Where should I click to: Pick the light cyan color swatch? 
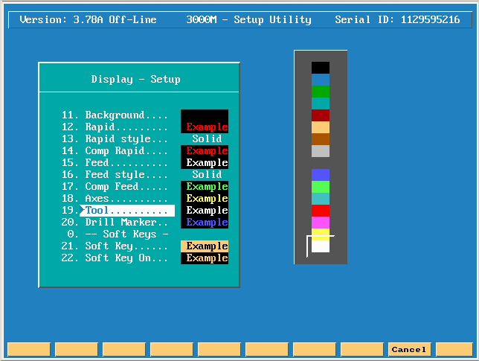pos(321,199)
